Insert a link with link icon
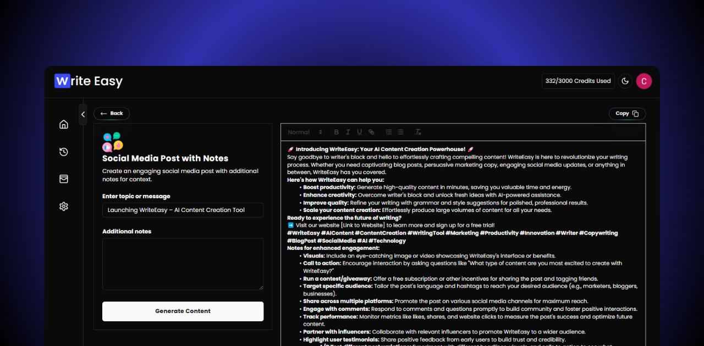The width and height of the screenshot is (704, 346). [x=371, y=132]
